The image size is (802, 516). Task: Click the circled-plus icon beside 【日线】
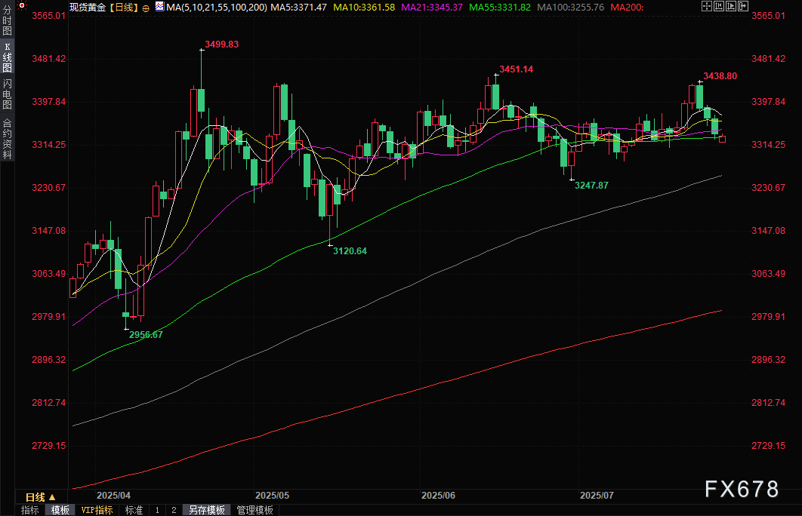(x=146, y=8)
